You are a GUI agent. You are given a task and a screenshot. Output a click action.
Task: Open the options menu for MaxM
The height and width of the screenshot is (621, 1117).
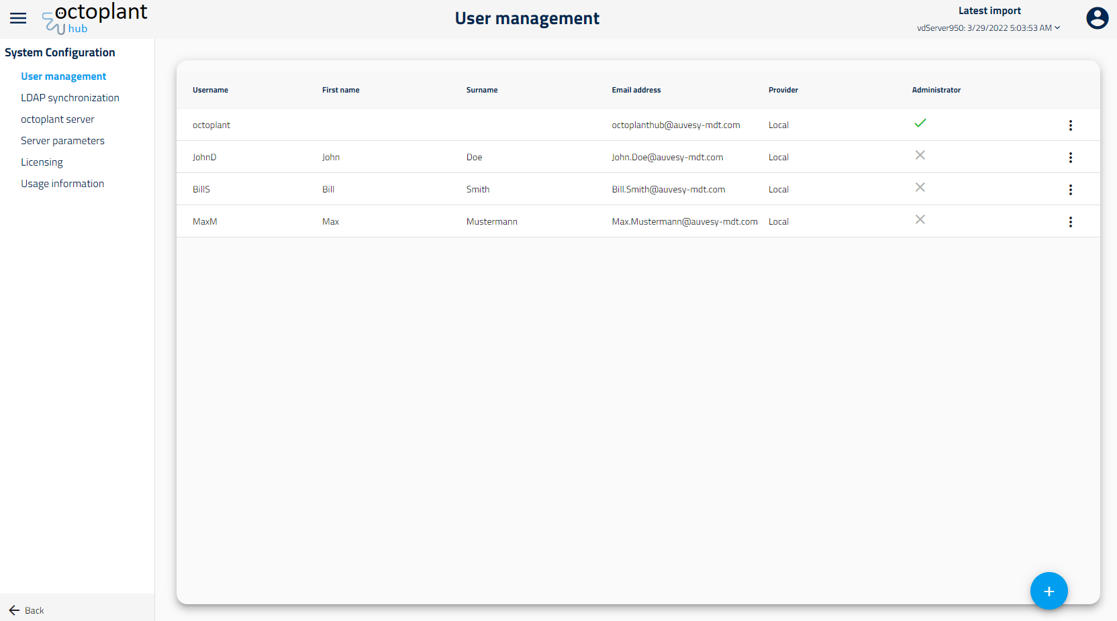tap(1071, 221)
